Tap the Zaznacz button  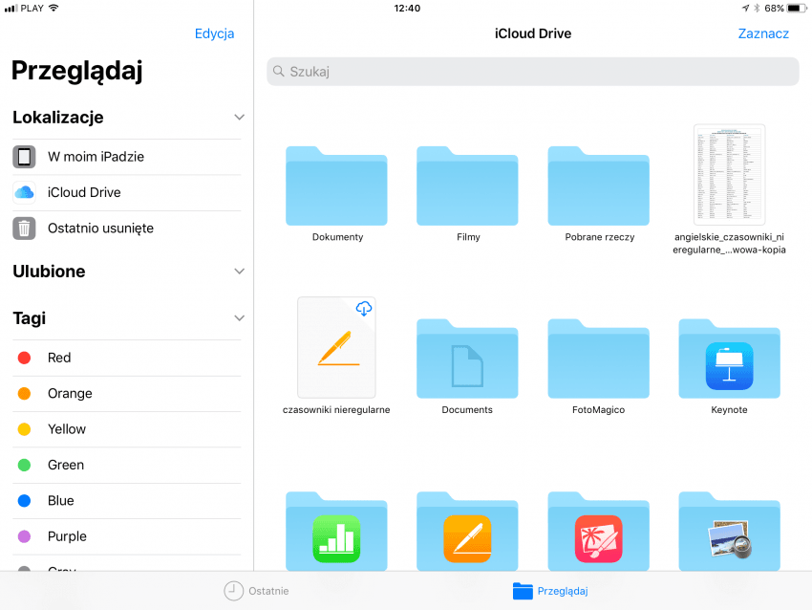(763, 33)
